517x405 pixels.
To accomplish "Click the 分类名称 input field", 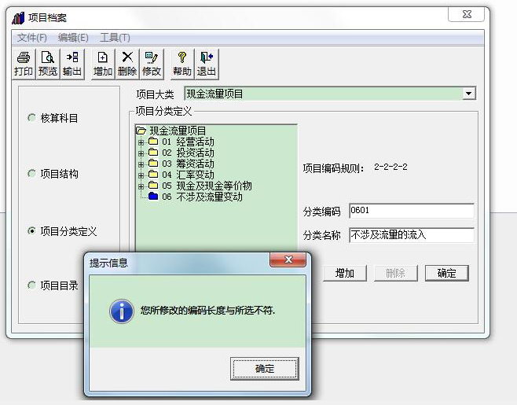I will point(412,235).
